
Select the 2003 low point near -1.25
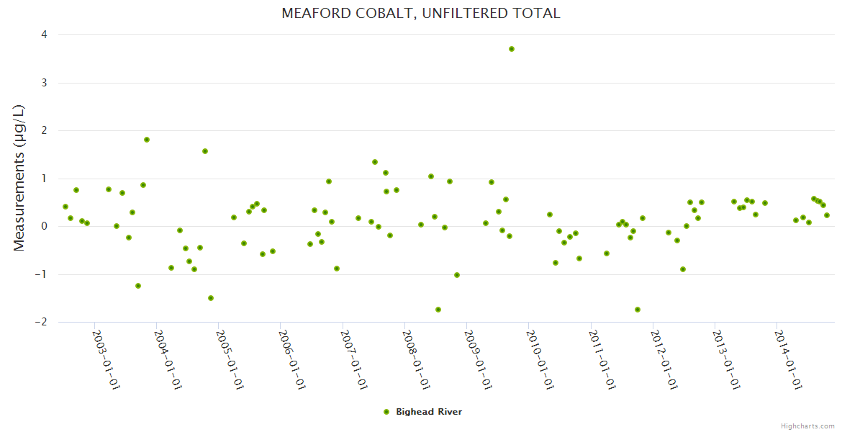[x=138, y=286]
